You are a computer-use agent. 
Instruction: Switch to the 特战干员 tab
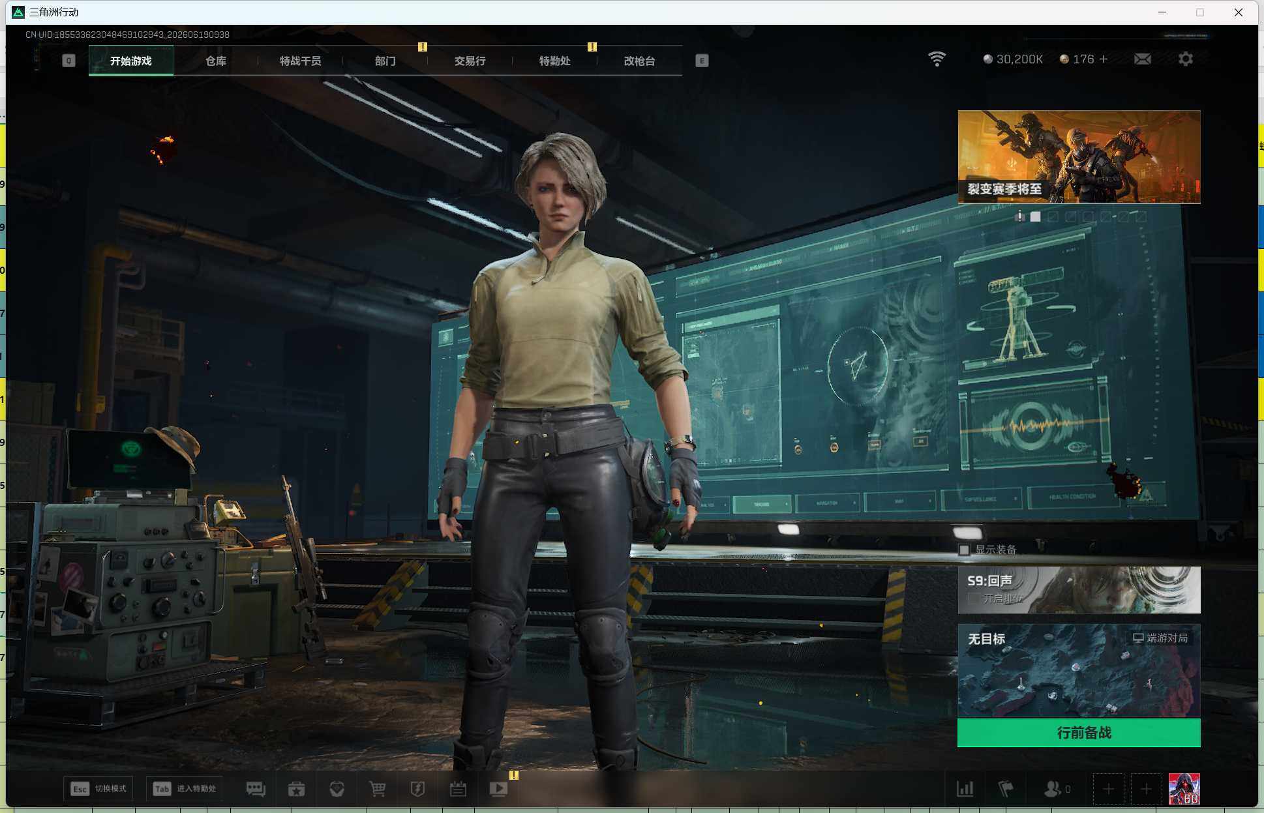(301, 61)
